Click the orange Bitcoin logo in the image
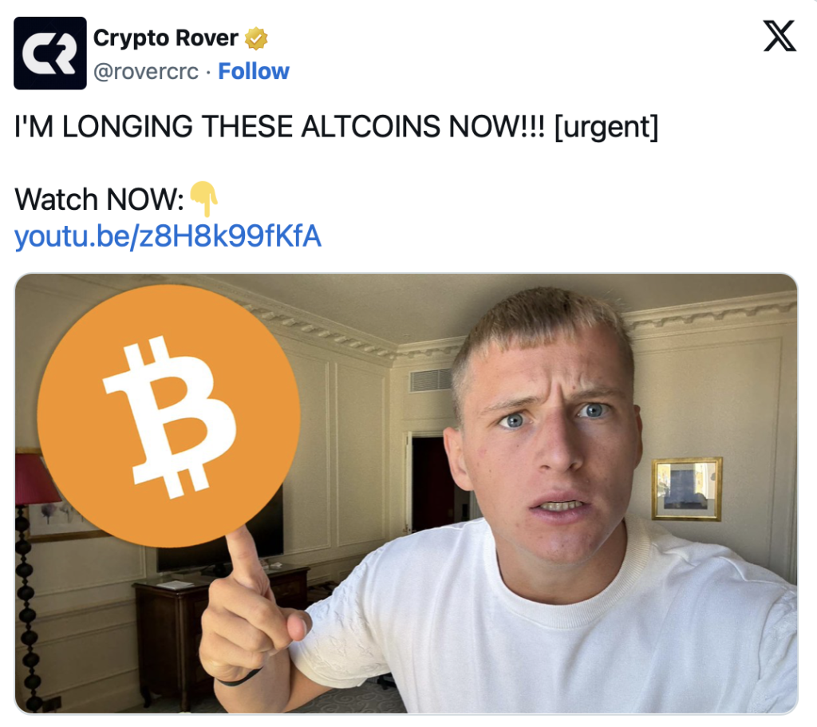Image resolution: width=817 pixels, height=727 pixels. (169, 416)
